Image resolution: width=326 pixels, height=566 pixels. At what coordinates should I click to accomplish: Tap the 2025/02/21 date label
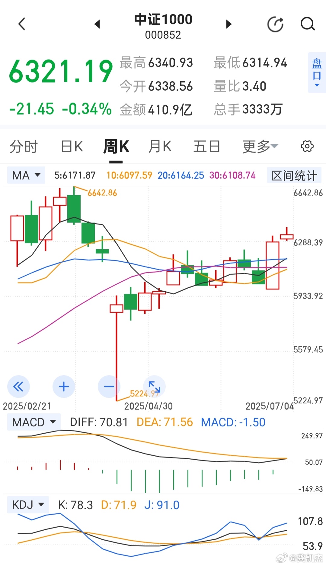pyautogui.click(x=27, y=406)
